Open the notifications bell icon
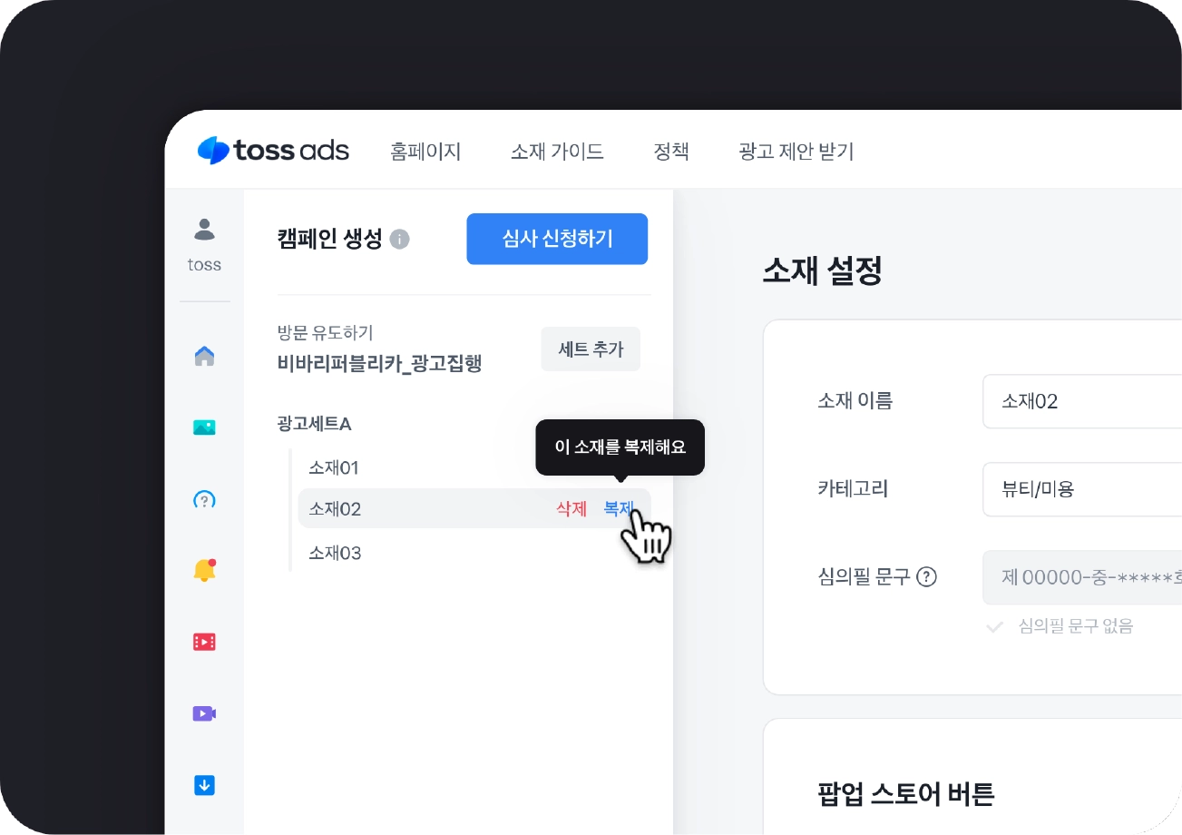 (205, 570)
